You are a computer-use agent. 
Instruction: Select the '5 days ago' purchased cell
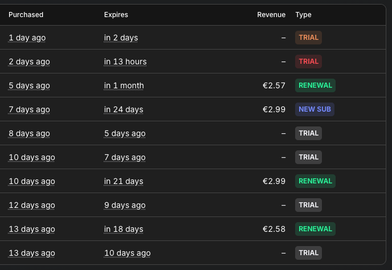29,86
